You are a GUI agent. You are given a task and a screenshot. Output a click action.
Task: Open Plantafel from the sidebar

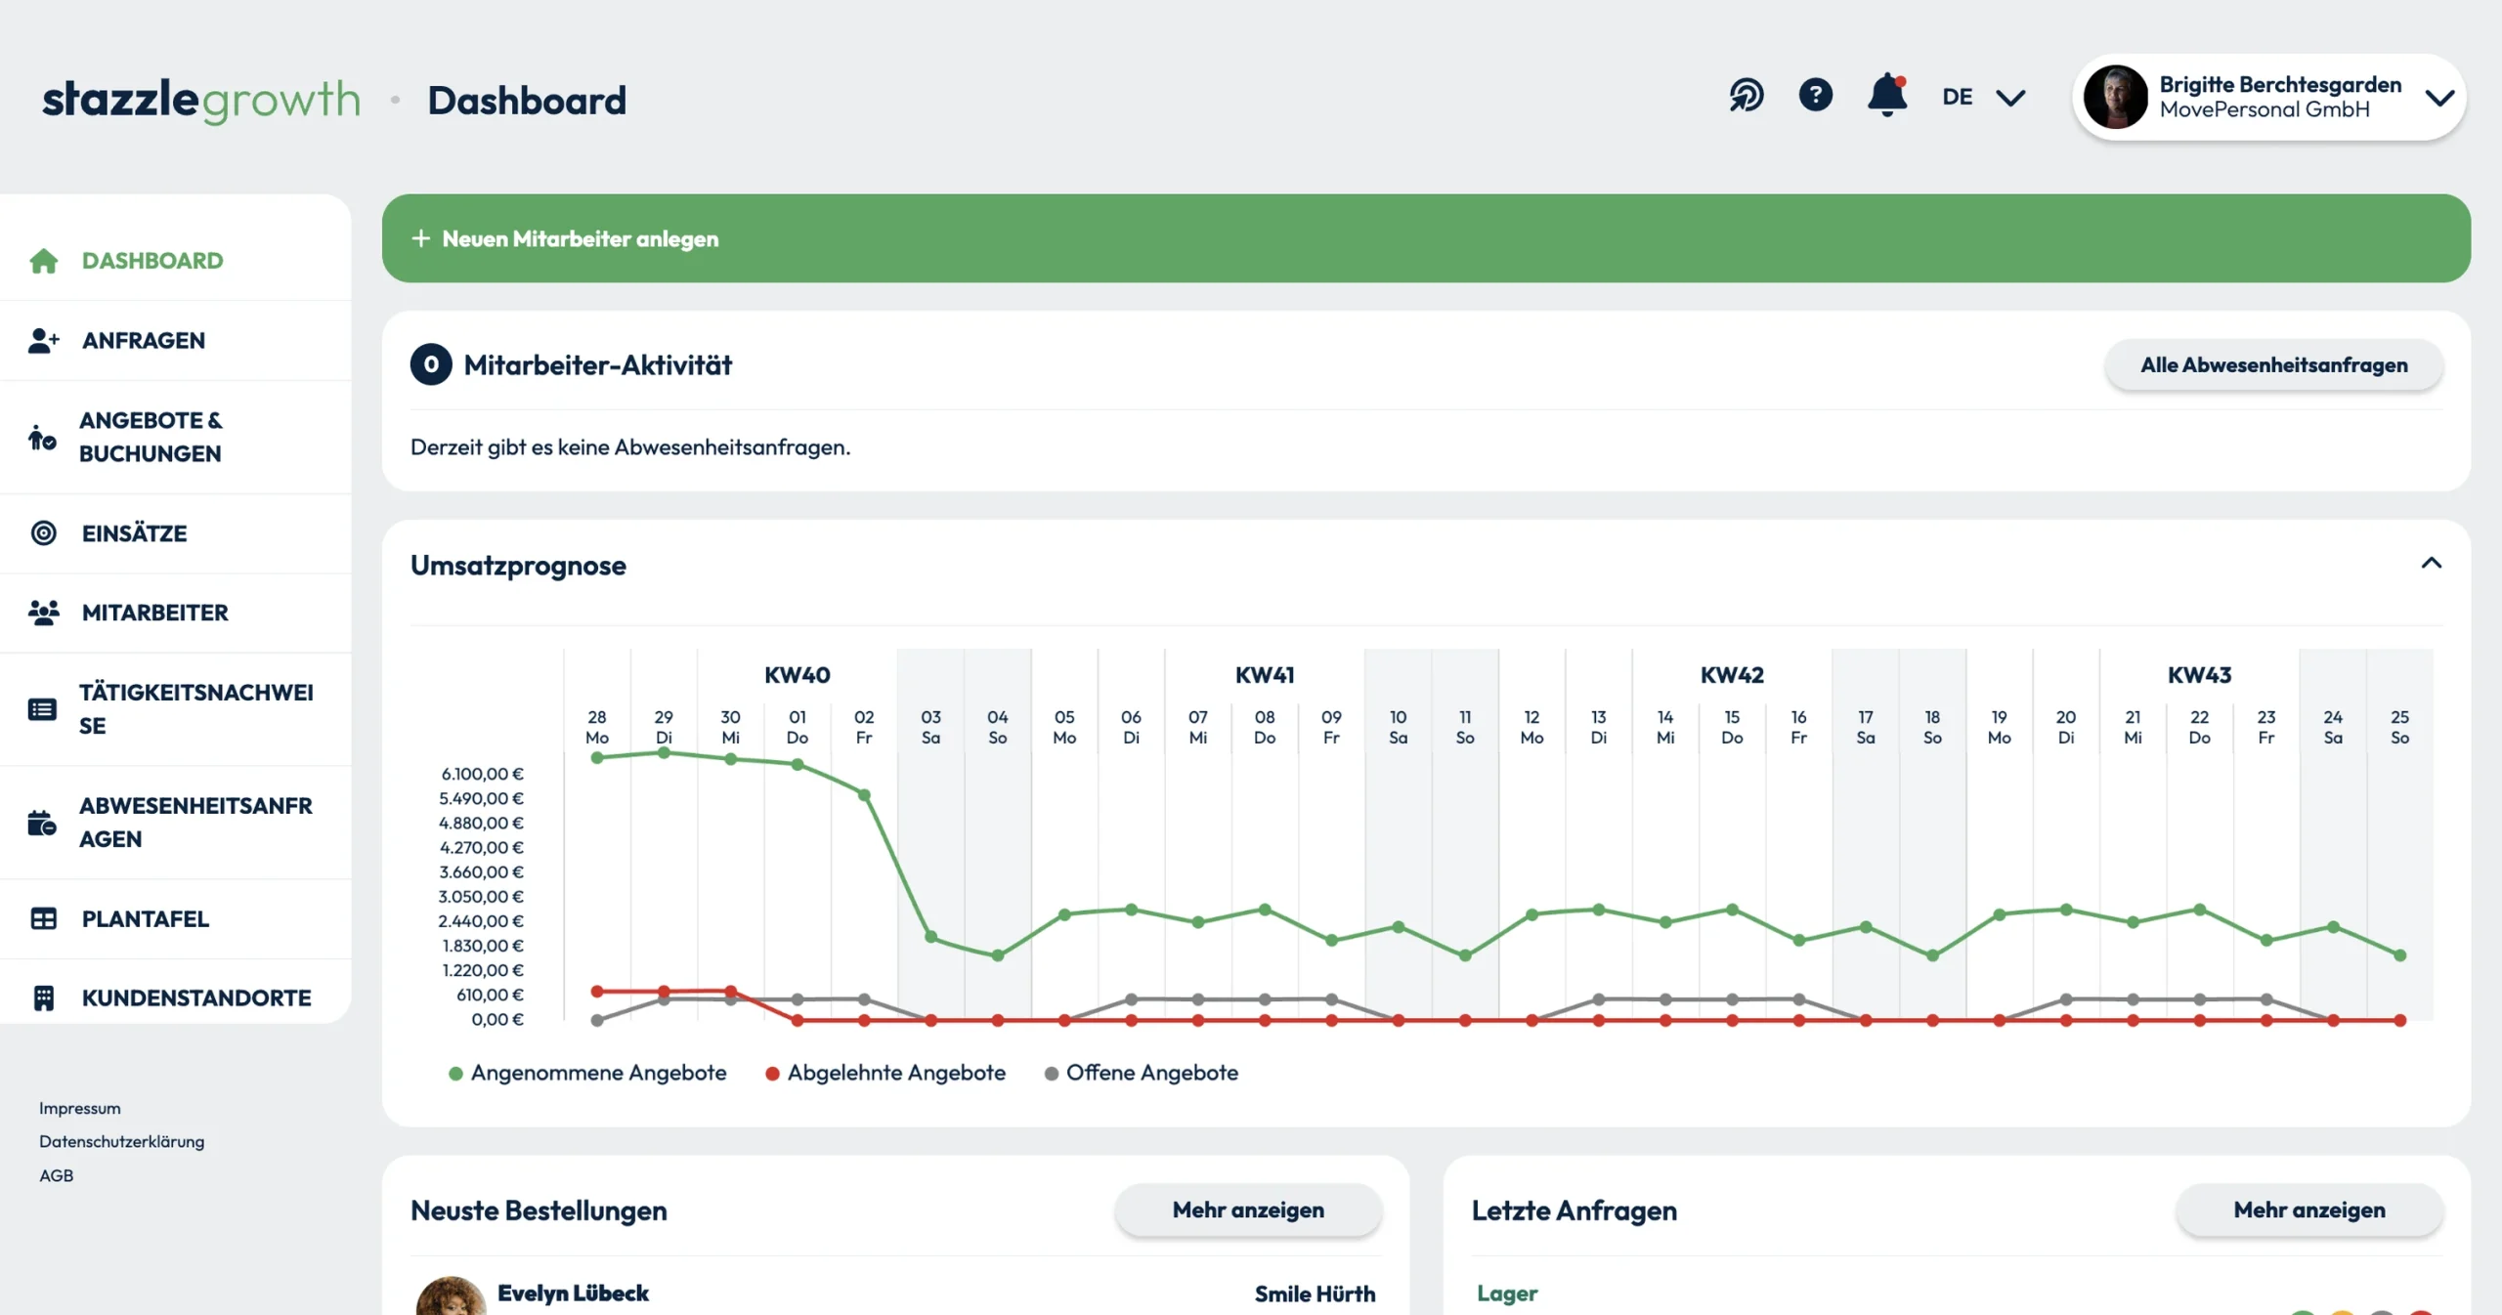[176, 918]
